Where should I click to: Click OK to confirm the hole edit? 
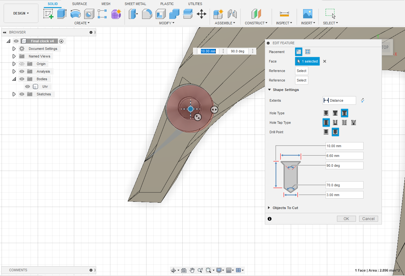(x=346, y=219)
